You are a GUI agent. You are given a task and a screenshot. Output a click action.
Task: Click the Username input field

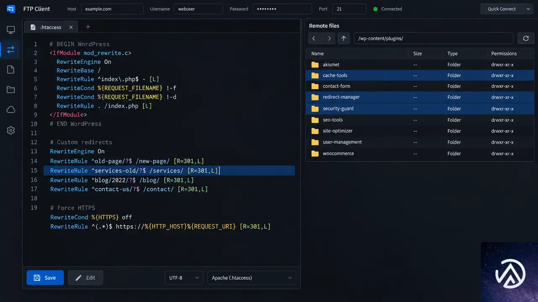198,9
